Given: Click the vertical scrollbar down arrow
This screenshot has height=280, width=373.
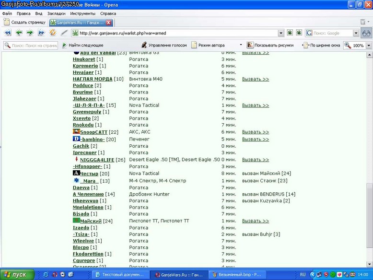Looking at the screenshot, I should coord(369,264).
